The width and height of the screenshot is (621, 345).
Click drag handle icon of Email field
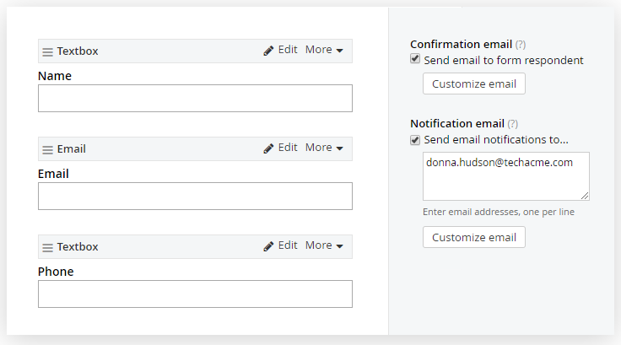coord(47,149)
